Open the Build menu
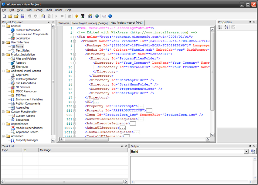258x185 pixels. [x=29, y=10]
